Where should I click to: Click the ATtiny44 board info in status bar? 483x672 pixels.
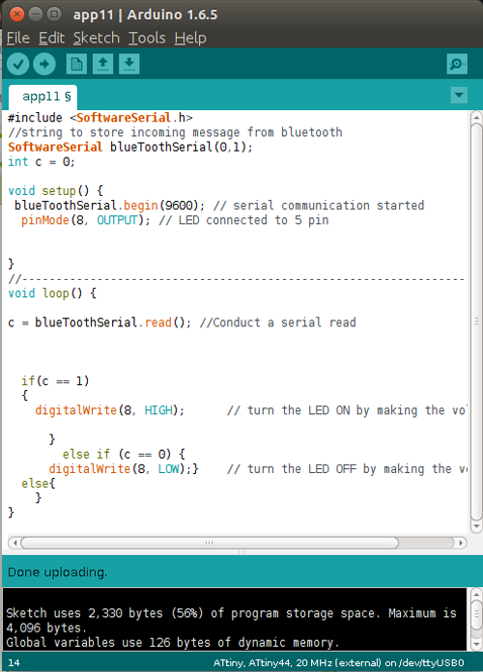coord(339,662)
